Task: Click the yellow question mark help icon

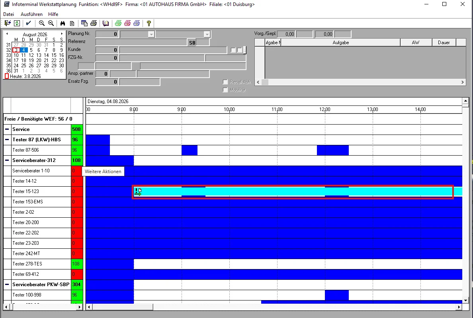Action: click(x=149, y=23)
